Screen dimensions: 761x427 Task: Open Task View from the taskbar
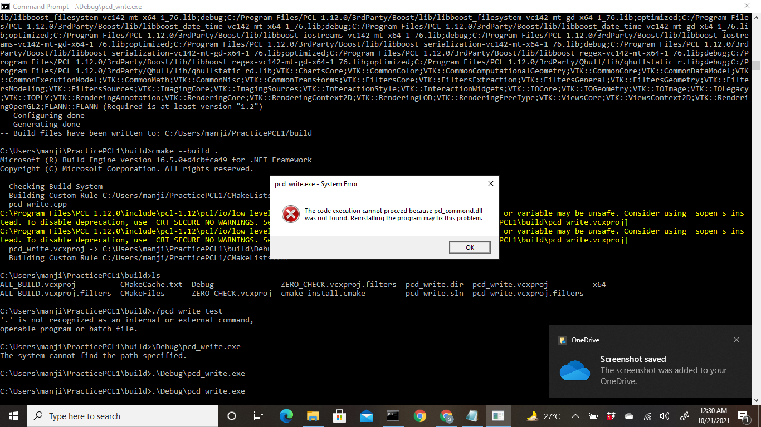(x=257, y=416)
